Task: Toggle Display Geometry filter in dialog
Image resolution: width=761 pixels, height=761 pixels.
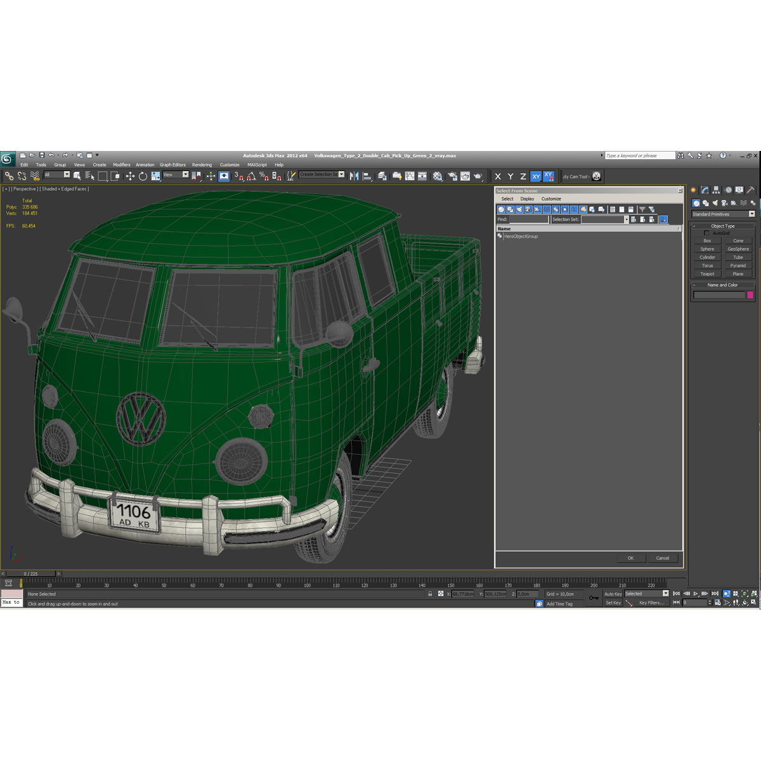Action: tap(501, 209)
